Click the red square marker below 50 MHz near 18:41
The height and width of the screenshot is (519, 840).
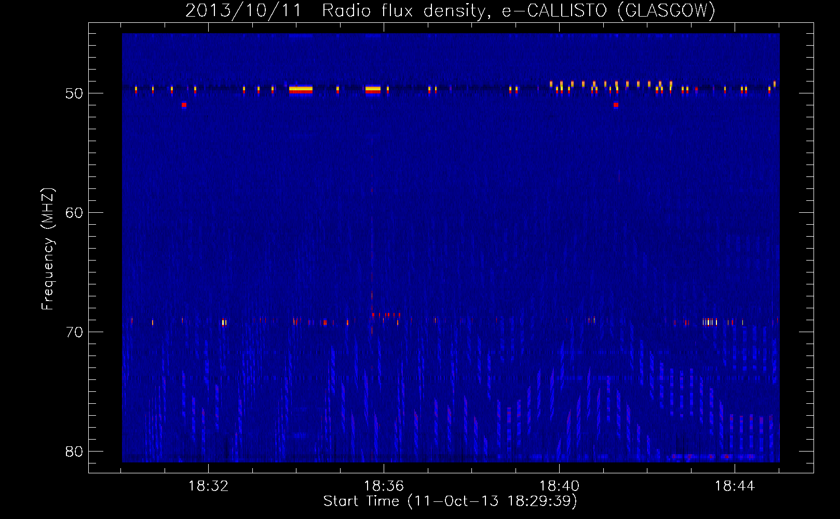point(616,105)
